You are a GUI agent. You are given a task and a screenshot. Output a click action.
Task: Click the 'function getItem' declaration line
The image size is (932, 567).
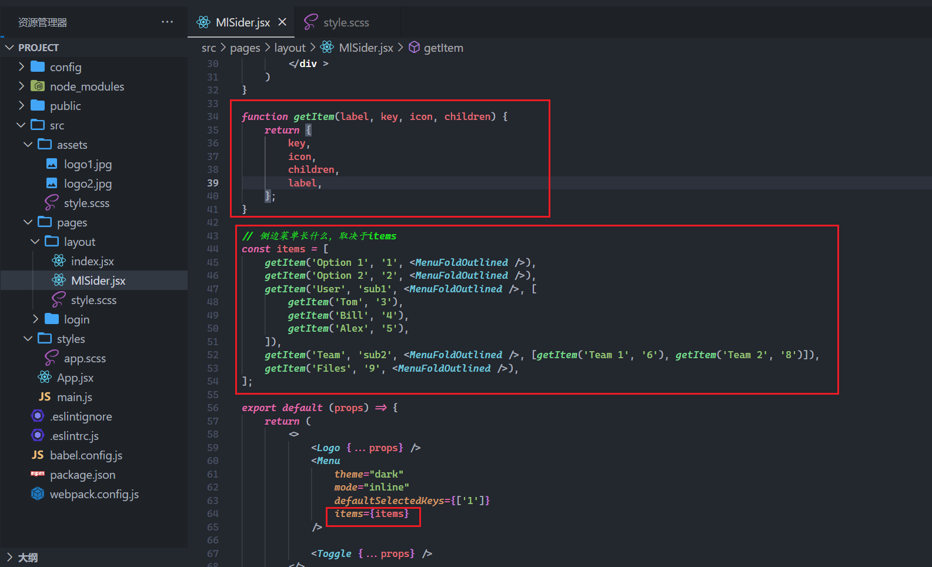(x=375, y=116)
